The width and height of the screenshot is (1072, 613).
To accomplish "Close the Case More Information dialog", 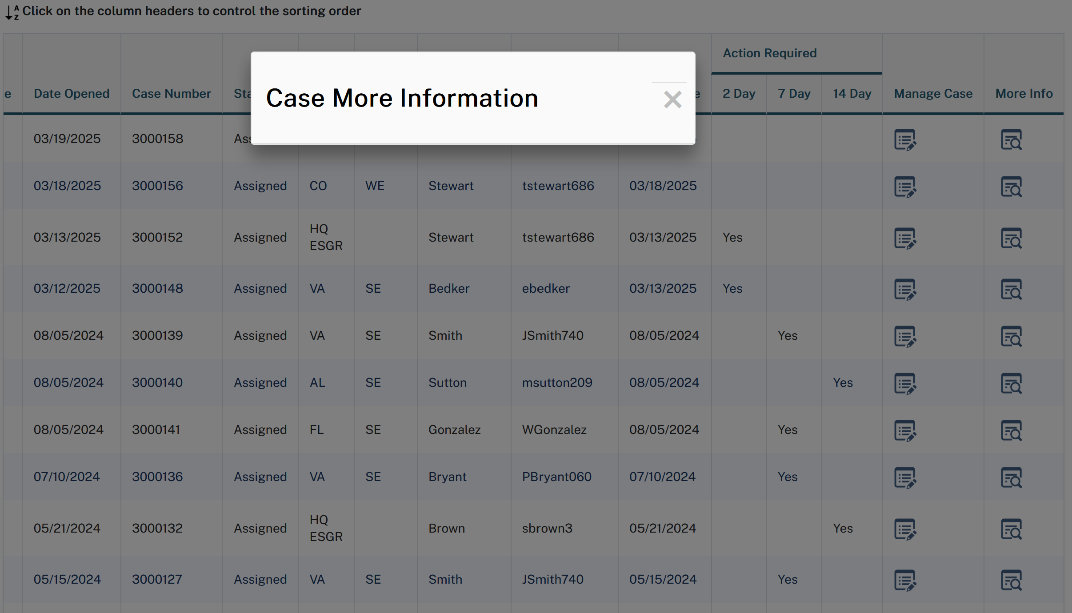I will pos(672,100).
